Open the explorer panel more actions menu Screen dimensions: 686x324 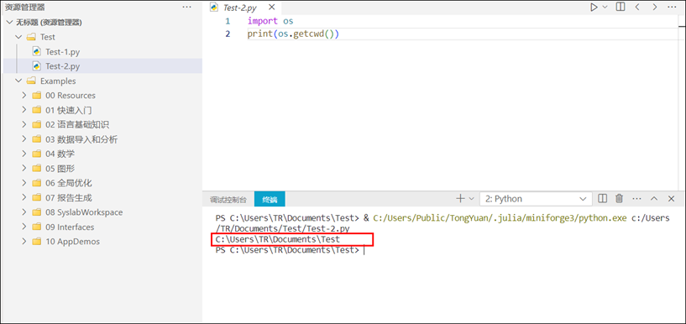pos(186,7)
